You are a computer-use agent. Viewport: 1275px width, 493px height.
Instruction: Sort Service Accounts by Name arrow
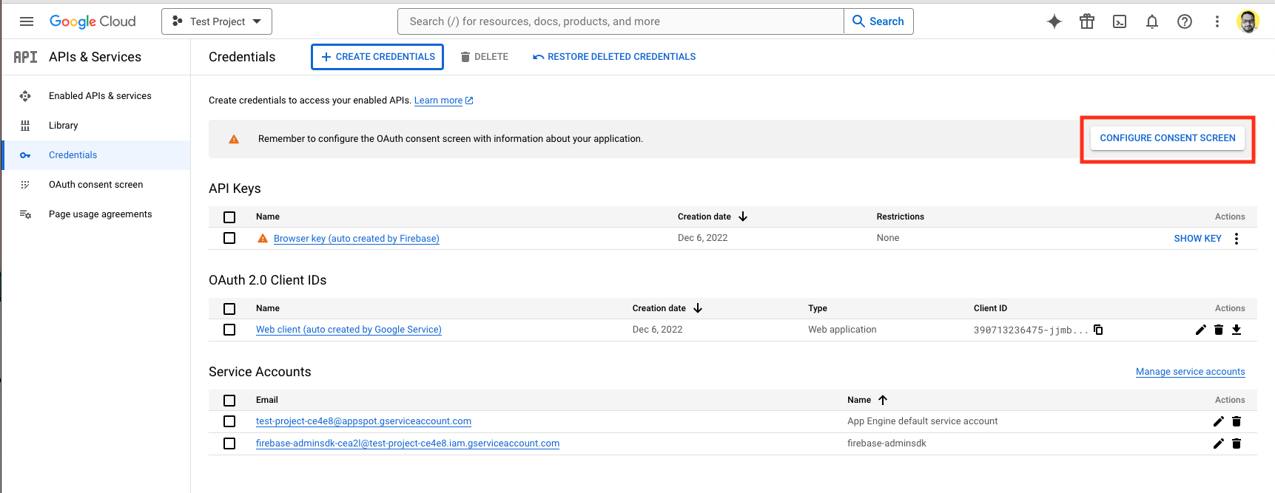pos(883,400)
